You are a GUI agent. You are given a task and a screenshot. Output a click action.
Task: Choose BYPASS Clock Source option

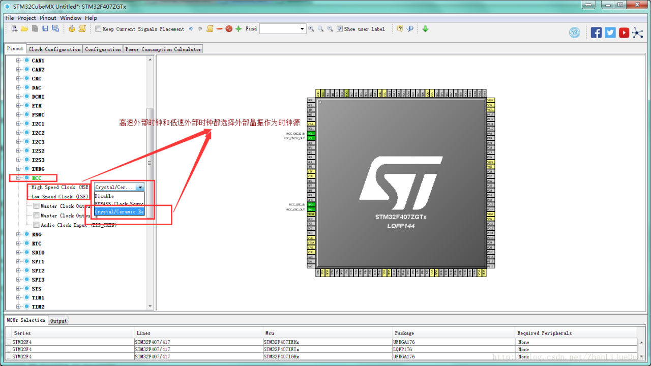[x=120, y=204]
